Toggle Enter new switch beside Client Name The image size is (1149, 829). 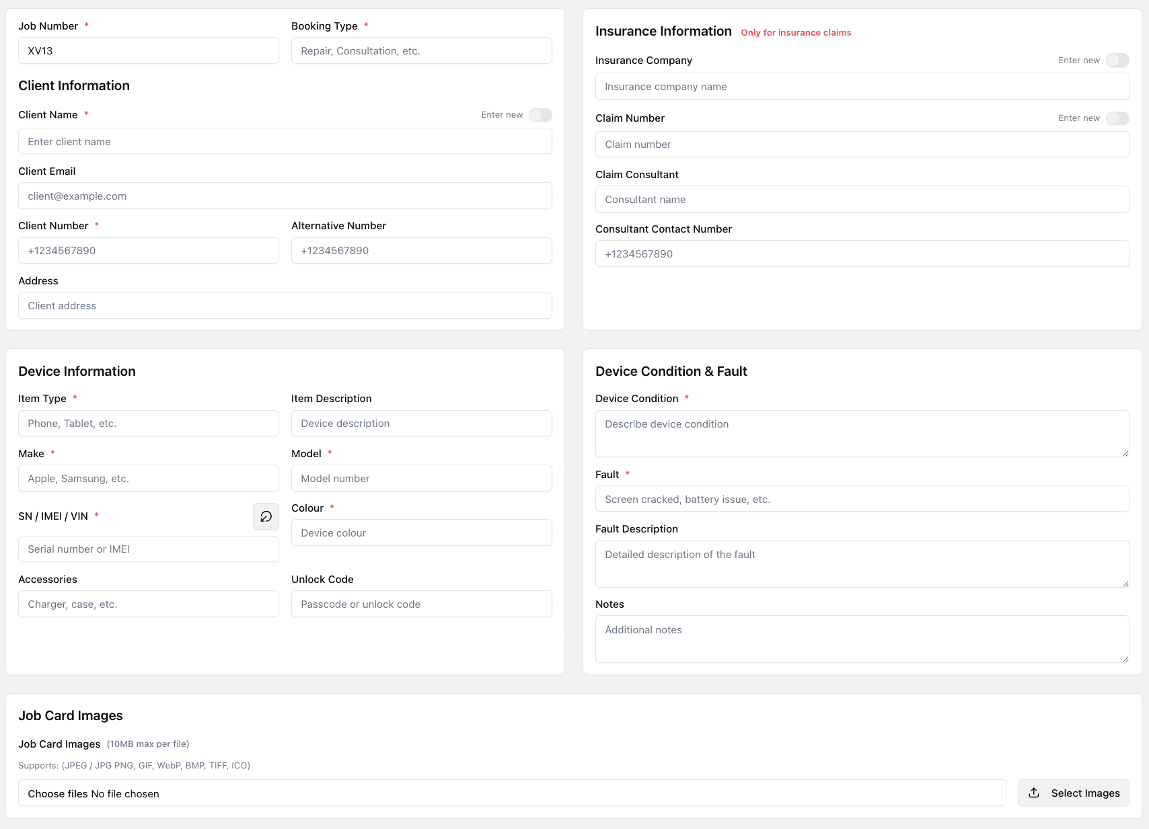tap(540, 115)
